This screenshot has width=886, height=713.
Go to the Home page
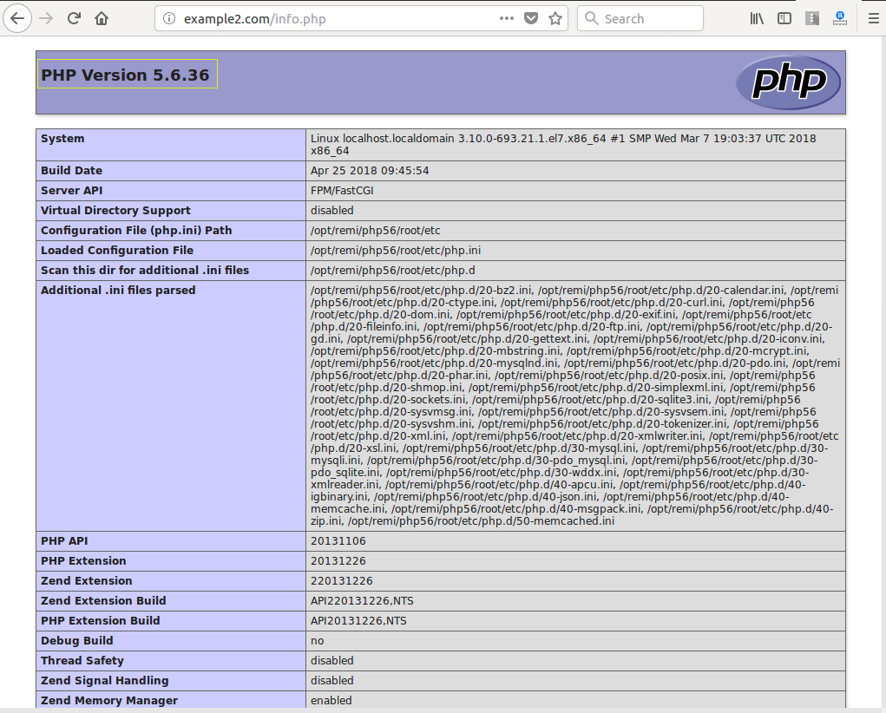(x=102, y=18)
